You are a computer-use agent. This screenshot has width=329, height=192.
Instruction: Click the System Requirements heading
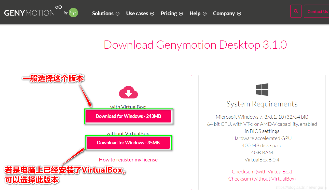[x=262, y=104]
